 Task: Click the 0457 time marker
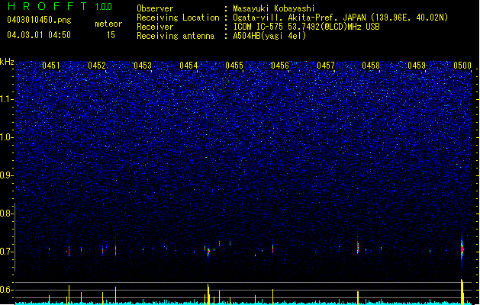click(x=326, y=66)
